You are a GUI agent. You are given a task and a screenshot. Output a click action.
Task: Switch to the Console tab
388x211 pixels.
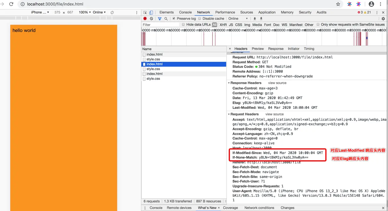[x=185, y=12]
